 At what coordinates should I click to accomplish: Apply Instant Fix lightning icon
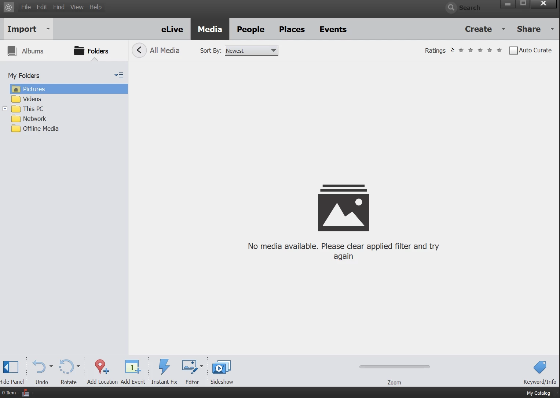click(164, 367)
